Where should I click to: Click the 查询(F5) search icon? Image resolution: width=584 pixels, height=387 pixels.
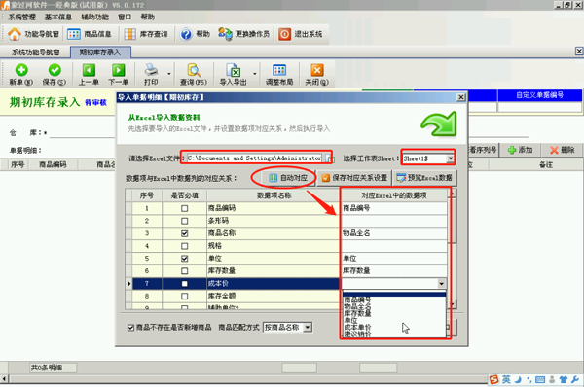[x=194, y=70]
